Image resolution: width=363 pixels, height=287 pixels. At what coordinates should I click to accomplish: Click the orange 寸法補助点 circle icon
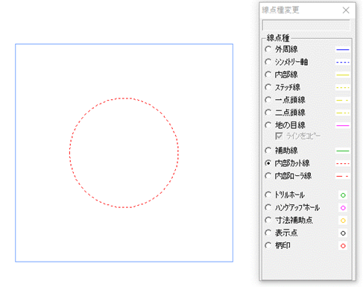[x=343, y=221]
